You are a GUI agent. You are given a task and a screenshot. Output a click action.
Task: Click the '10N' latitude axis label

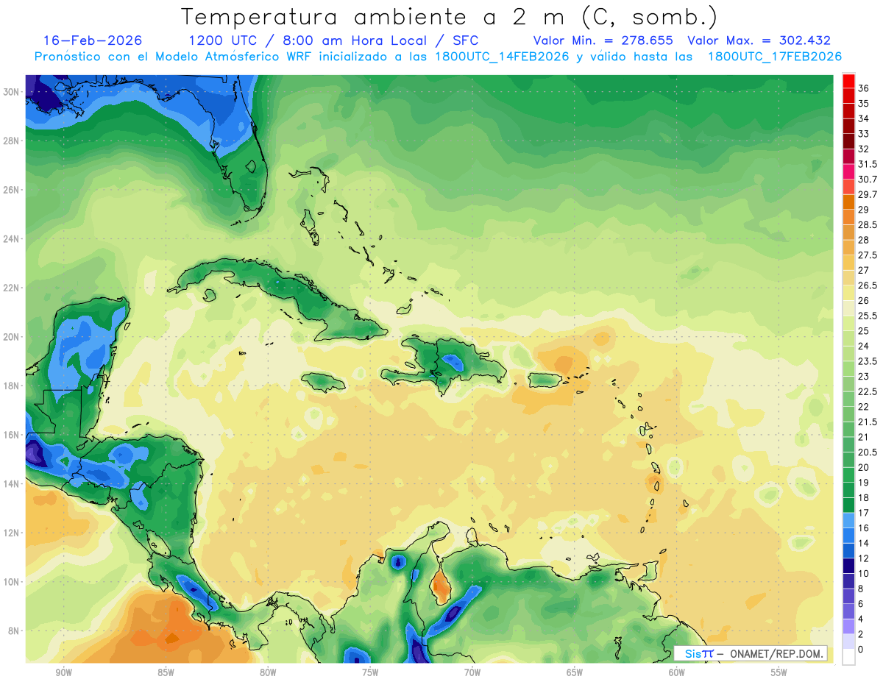11,581
